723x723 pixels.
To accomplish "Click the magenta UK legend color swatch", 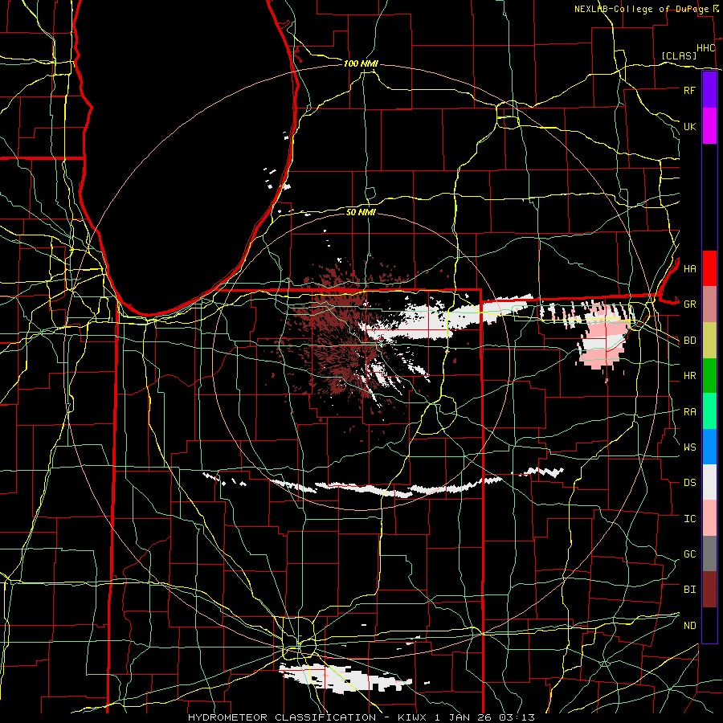I will pos(709,126).
